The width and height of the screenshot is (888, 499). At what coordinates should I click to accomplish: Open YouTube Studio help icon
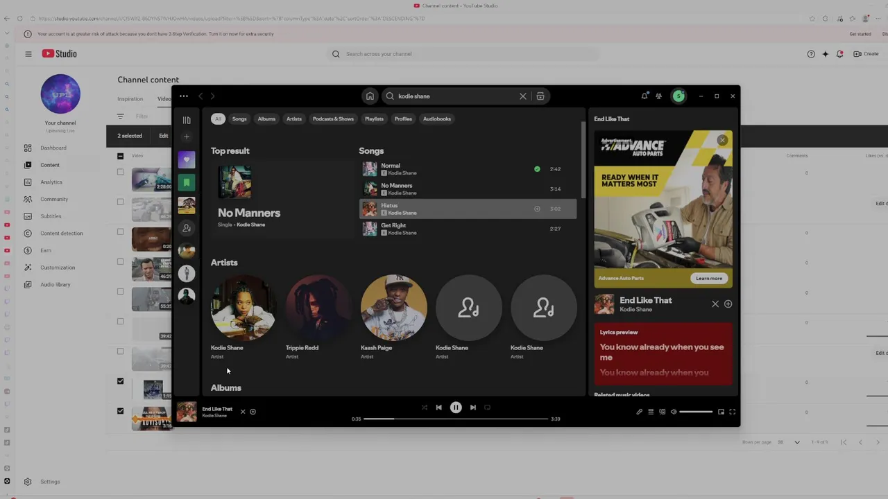(811, 54)
